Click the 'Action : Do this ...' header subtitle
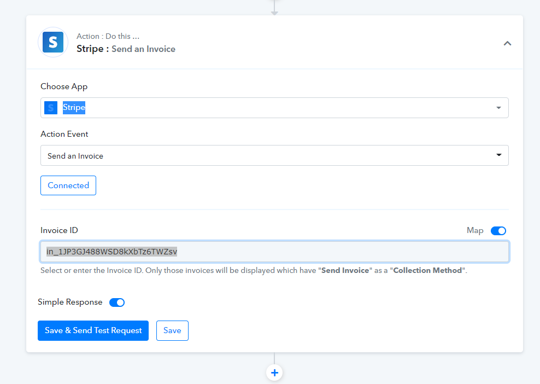Image resolution: width=540 pixels, height=384 pixels. tap(108, 36)
